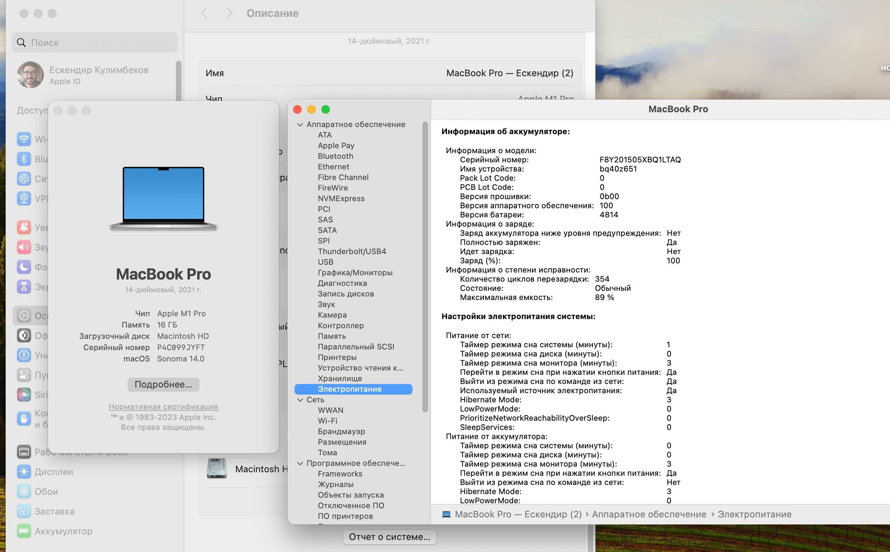890x552 pixels.
Task: Open Privacy hand icon in sidebar
Action: [x=24, y=418]
